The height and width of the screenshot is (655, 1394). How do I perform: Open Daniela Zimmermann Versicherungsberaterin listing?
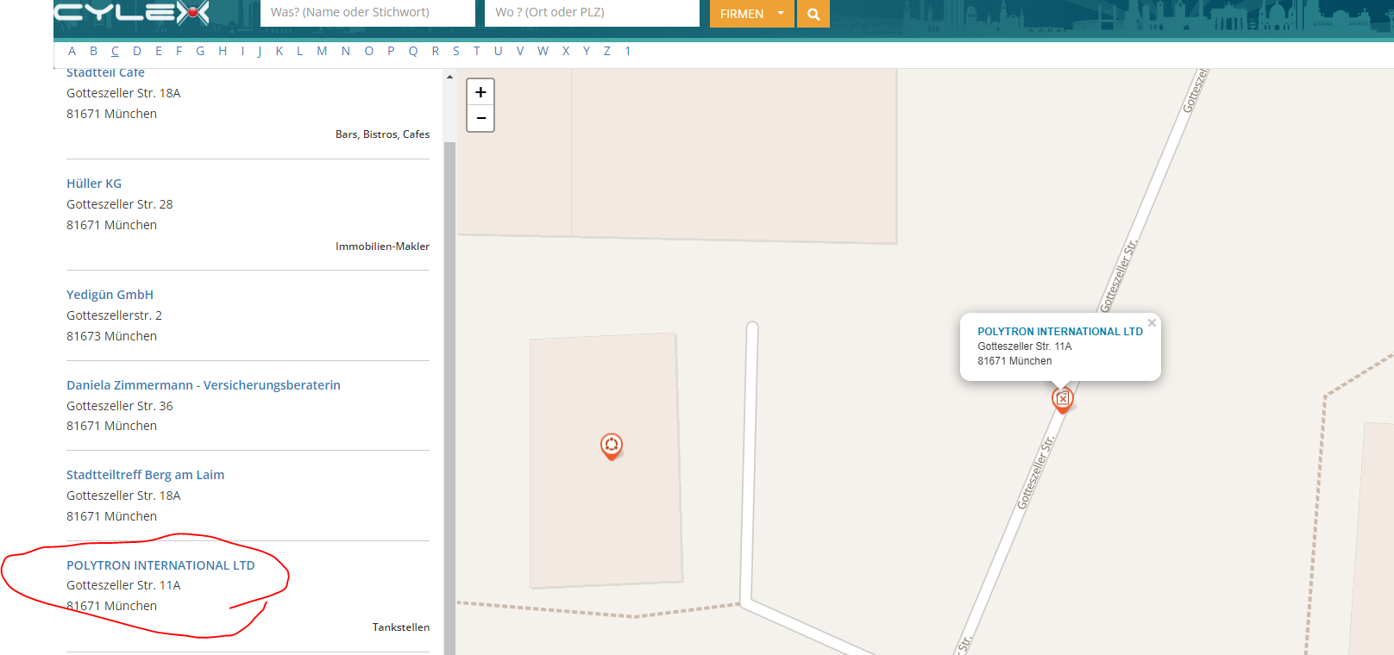coord(204,385)
